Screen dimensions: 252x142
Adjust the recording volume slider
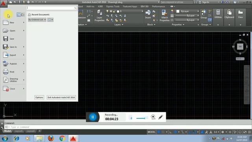click(x=142, y=118)
